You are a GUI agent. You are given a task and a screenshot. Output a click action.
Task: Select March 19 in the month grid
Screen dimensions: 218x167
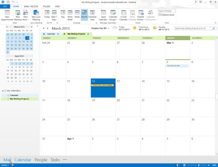[x=103, y=107]
